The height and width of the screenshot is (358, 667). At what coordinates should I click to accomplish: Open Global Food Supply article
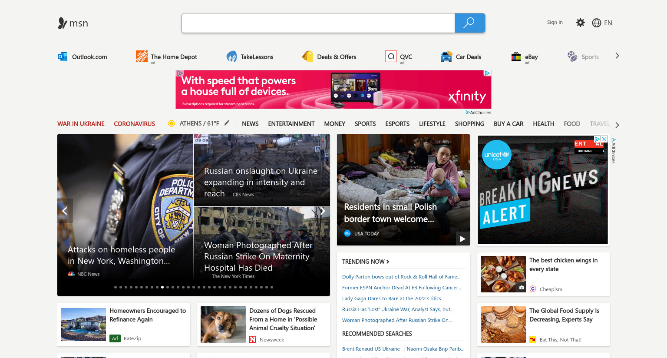[x=544, y=325]
